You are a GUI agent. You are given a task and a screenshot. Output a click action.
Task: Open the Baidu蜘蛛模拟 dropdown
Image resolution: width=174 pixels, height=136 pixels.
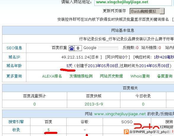[147, 11]
